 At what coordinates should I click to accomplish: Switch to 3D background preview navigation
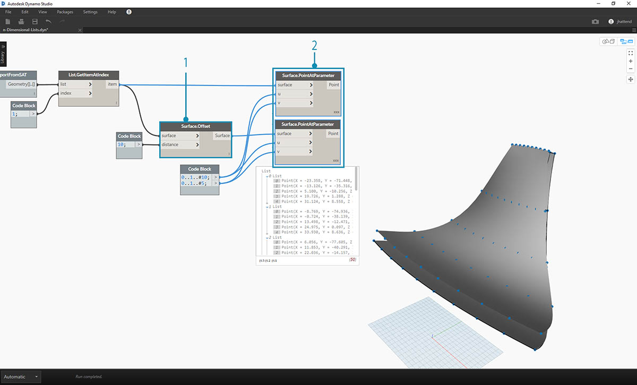point(608,41)
